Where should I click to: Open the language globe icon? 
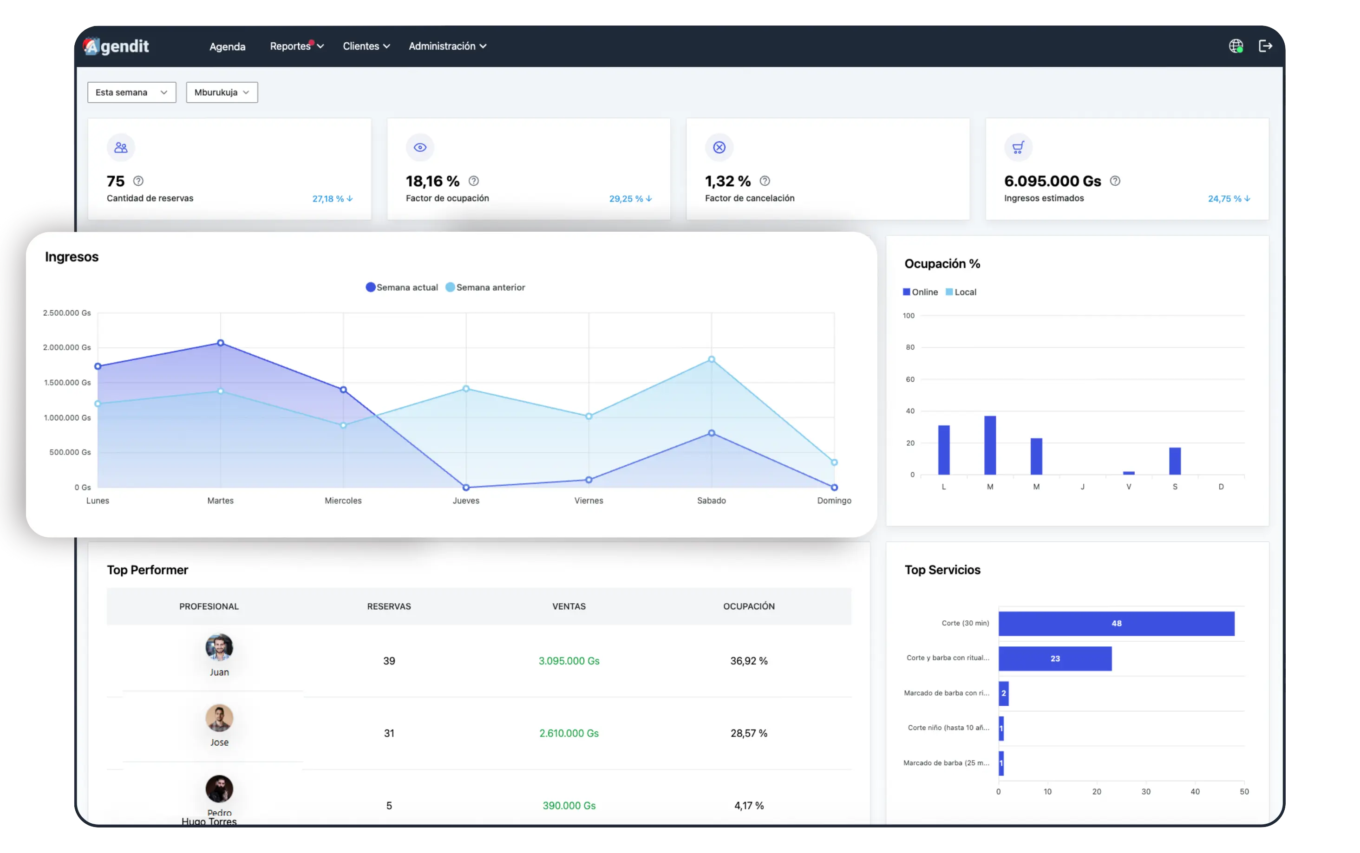tap(1235, 46)
